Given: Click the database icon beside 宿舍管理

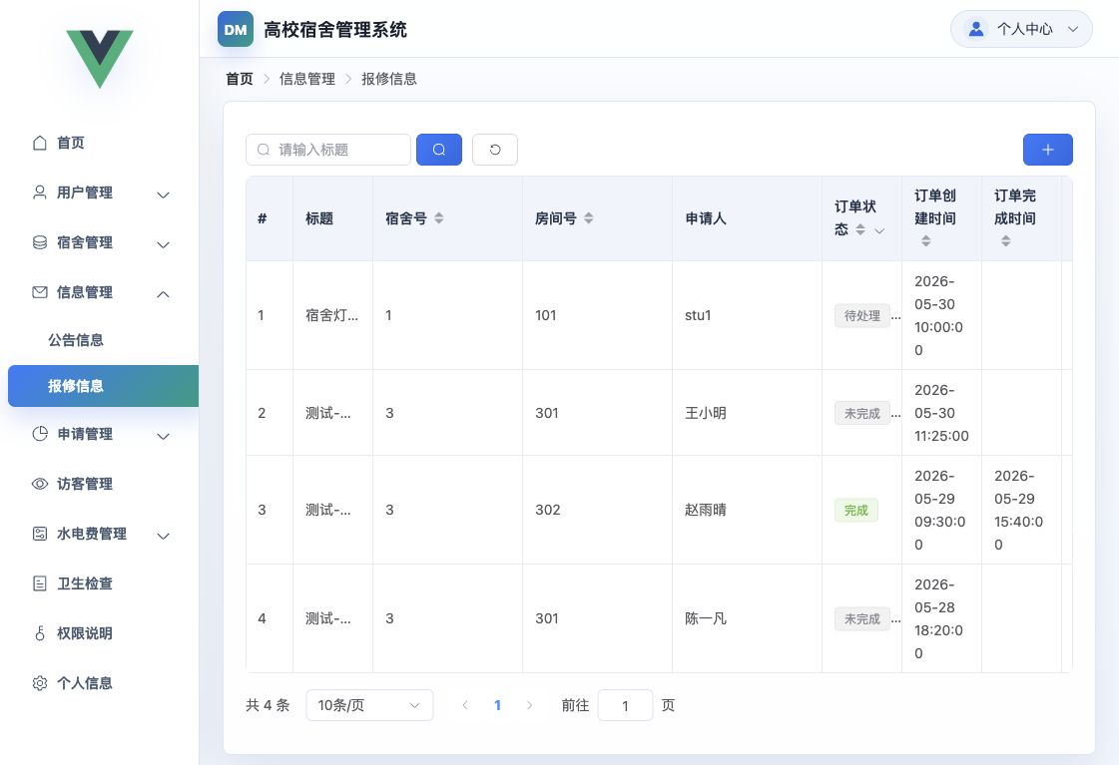Looking at the screenshot, I should 40,242.
